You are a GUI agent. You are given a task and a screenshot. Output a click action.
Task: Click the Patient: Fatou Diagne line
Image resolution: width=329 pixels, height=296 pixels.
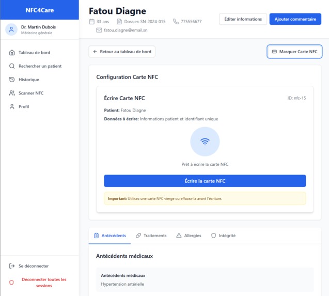point(125,111)
